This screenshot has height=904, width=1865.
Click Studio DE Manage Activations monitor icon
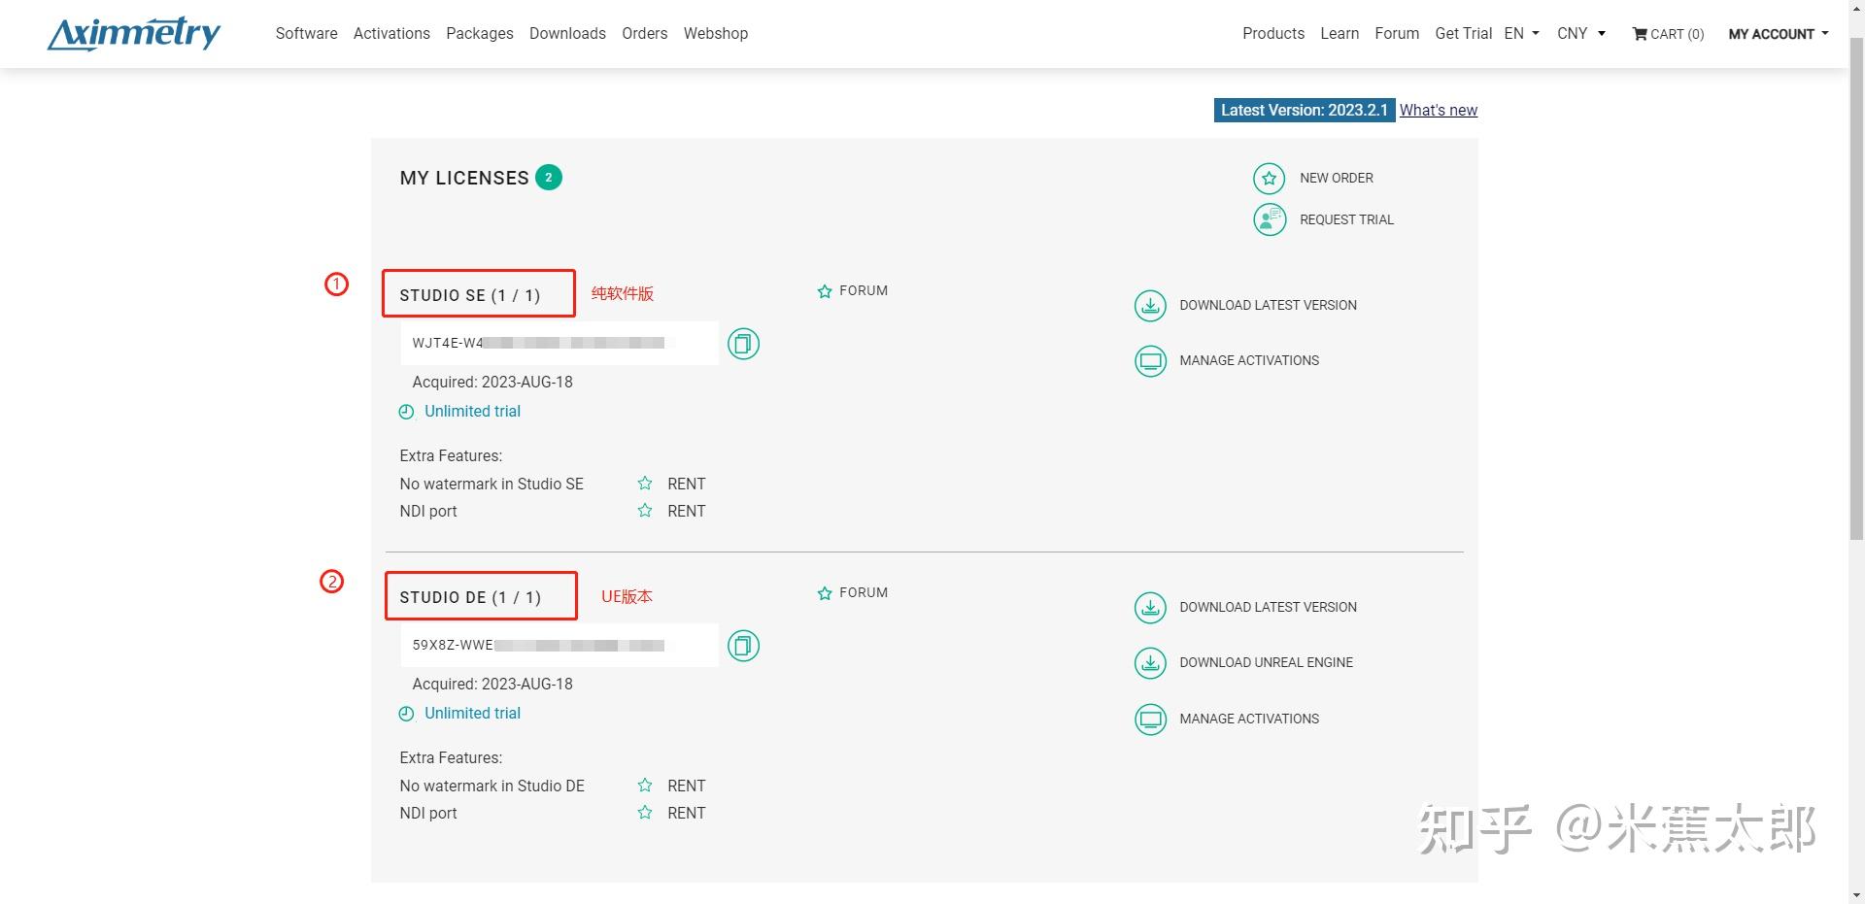tap(1150, 720)
